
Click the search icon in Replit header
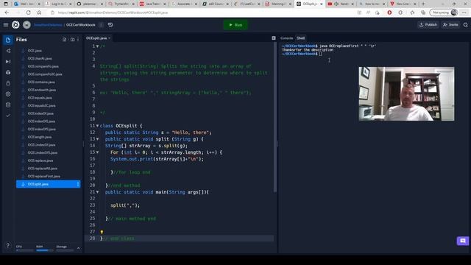coord(465,25)
